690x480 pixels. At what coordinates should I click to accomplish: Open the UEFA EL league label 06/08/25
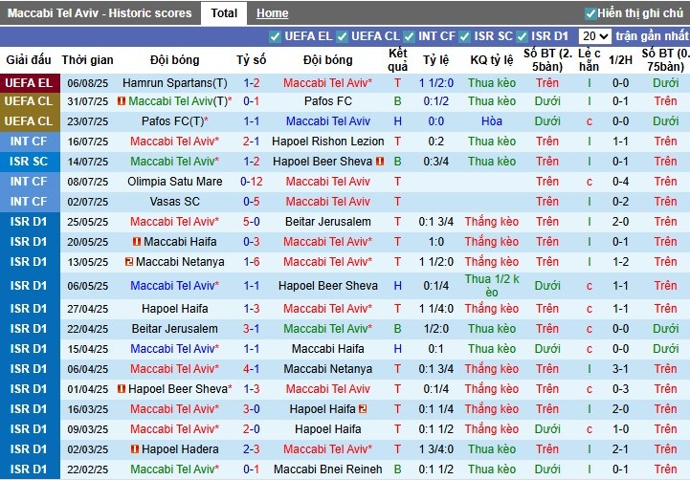point(29,82)
